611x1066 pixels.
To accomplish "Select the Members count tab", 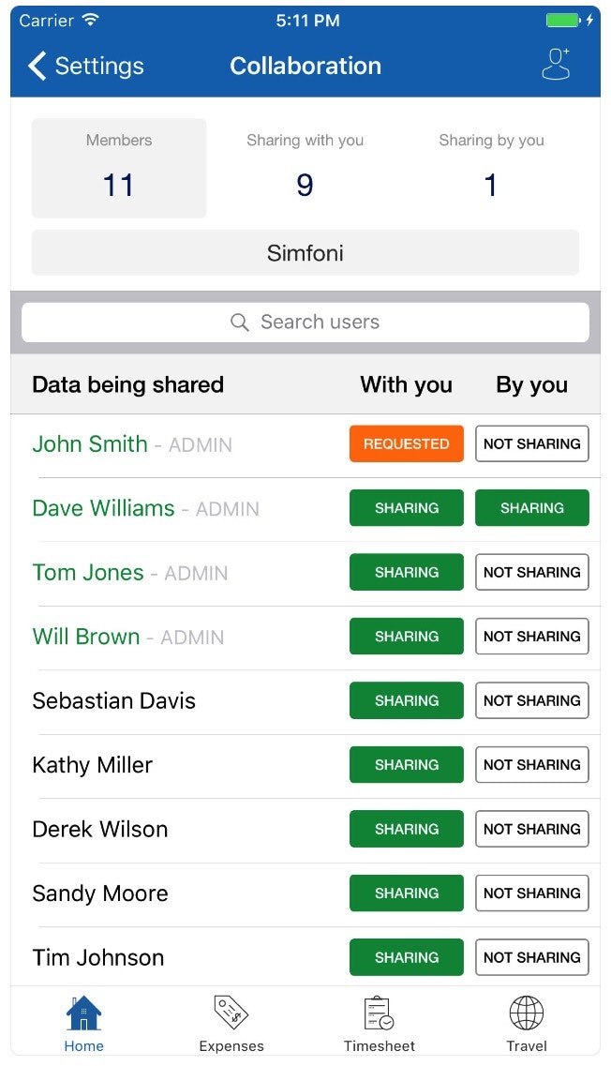I will (x=119, y=168).
